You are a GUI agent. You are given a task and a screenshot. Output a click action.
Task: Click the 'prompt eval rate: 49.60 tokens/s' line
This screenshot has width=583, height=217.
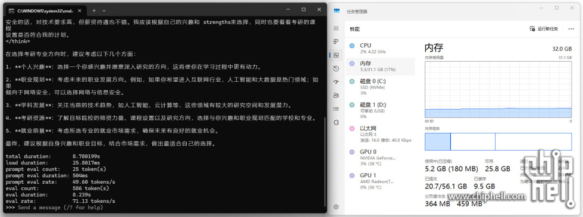point(61,182)
